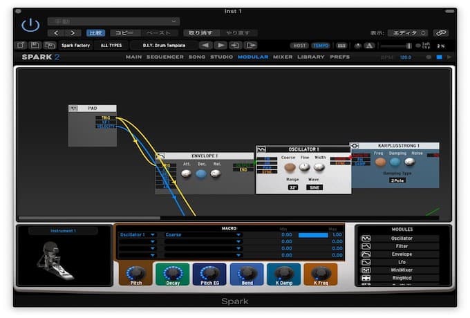This screenshot has height=318, width=470.
Task: Open the STUDIO tab
Action: click(221, 57)
